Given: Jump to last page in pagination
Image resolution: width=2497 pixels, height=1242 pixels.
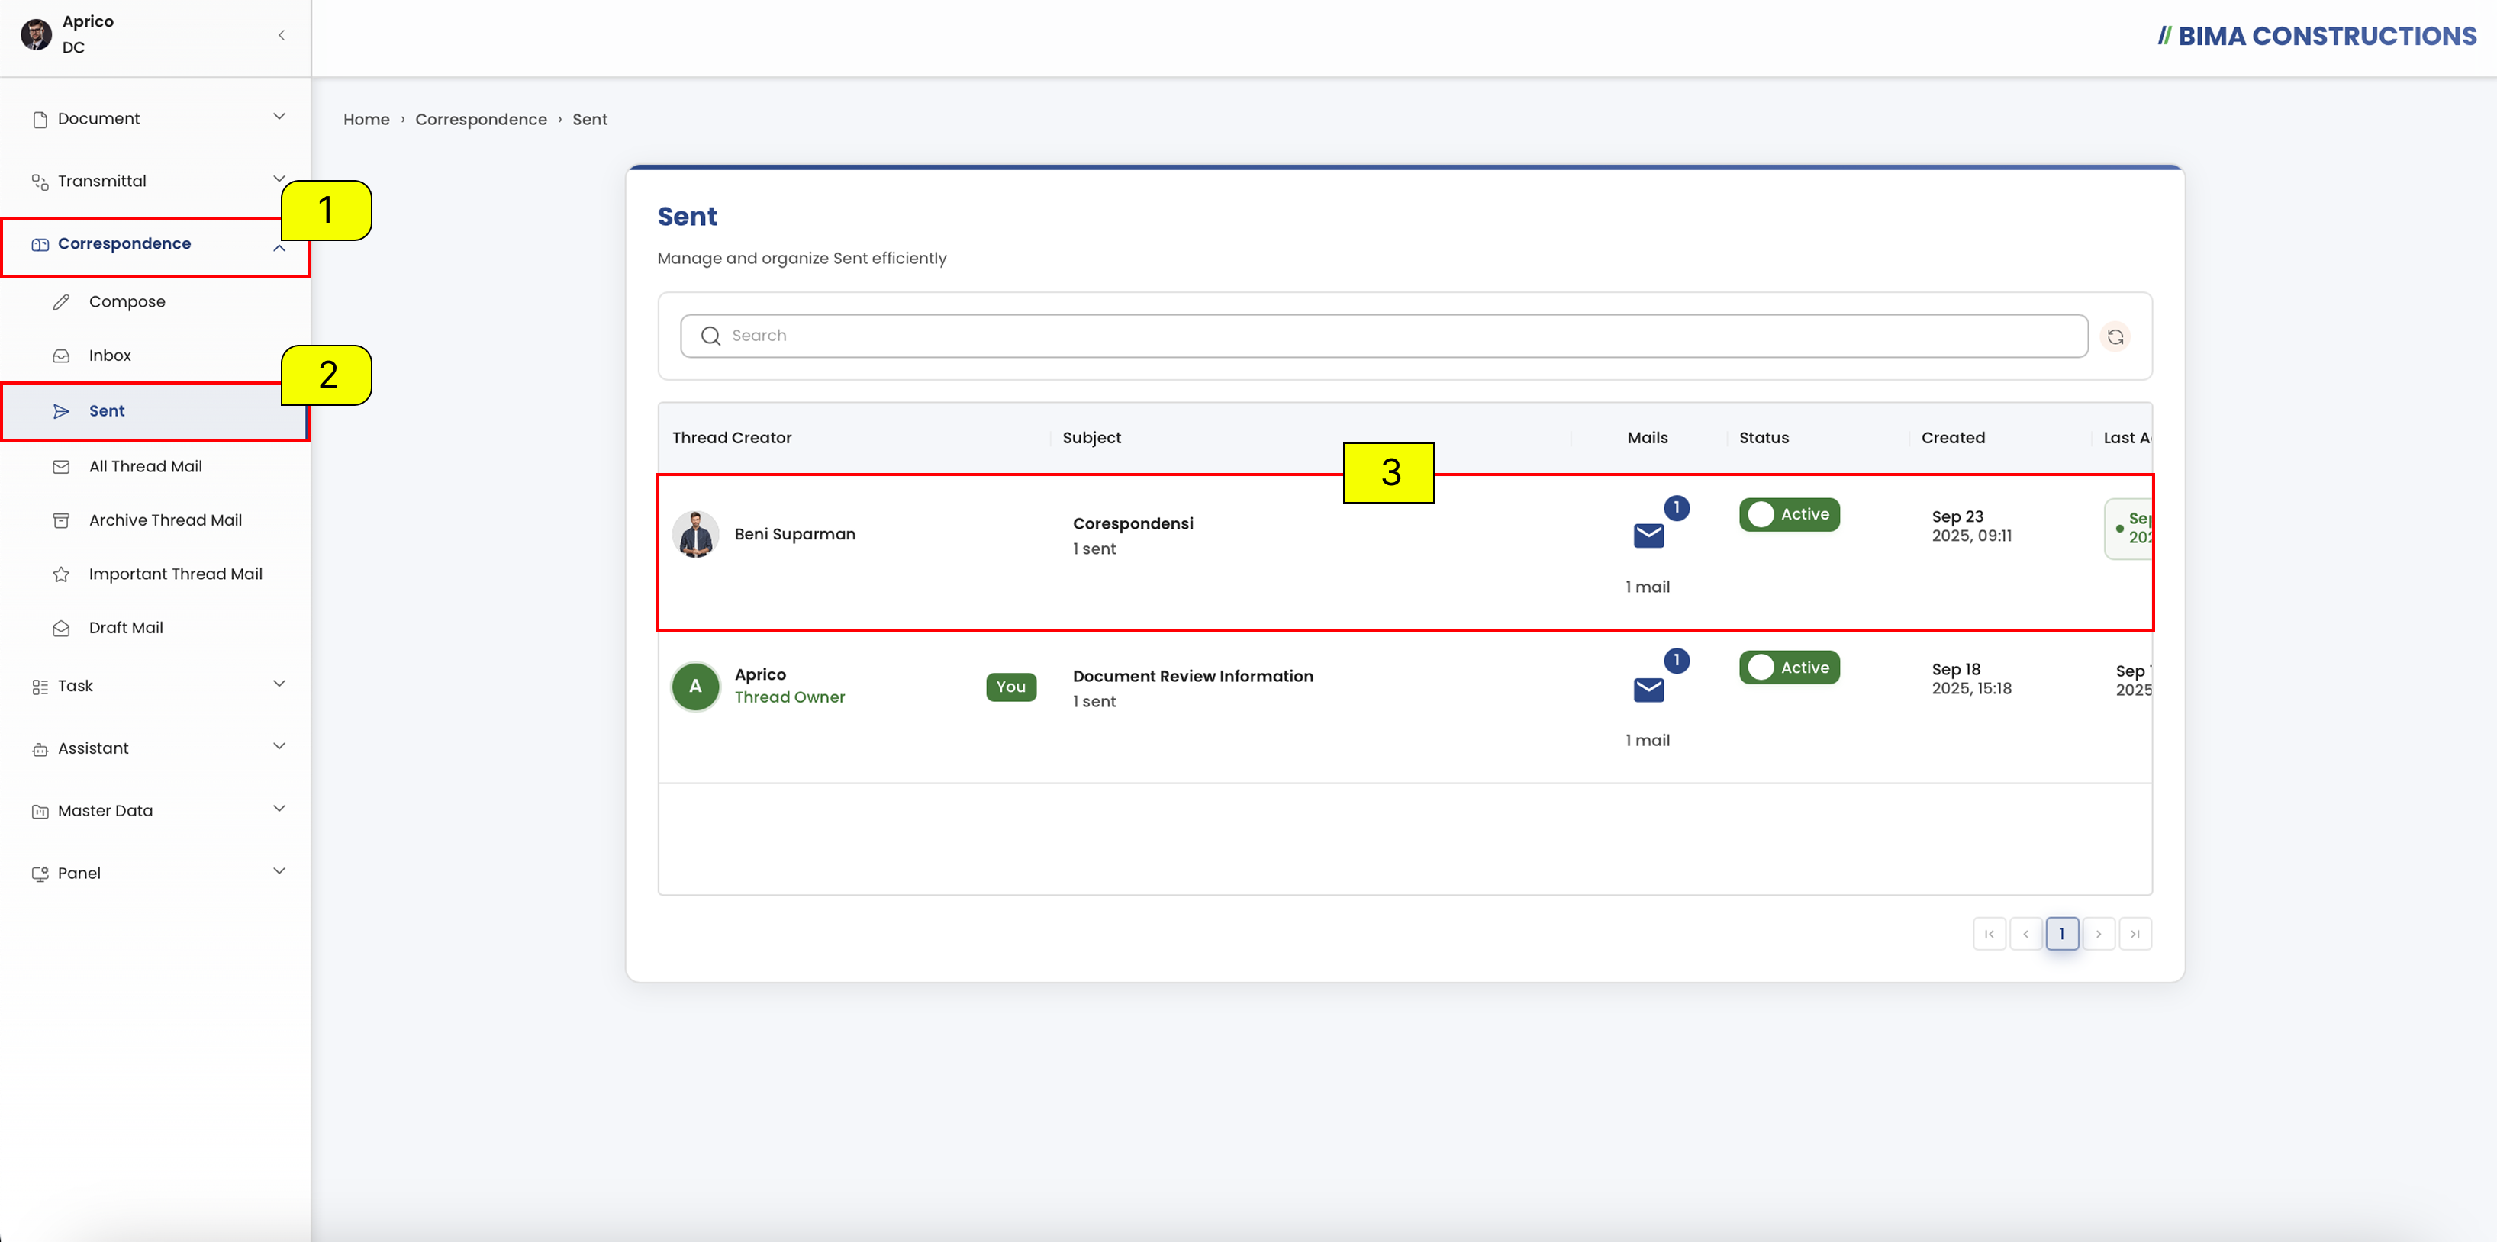Looking at the screenshot, I should [x=2135, y=934].
